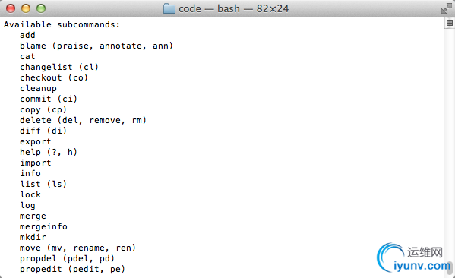Screen dimensions: 455x278
Task: Zoom the window using the green button
Action: click(x=41, y=8)
